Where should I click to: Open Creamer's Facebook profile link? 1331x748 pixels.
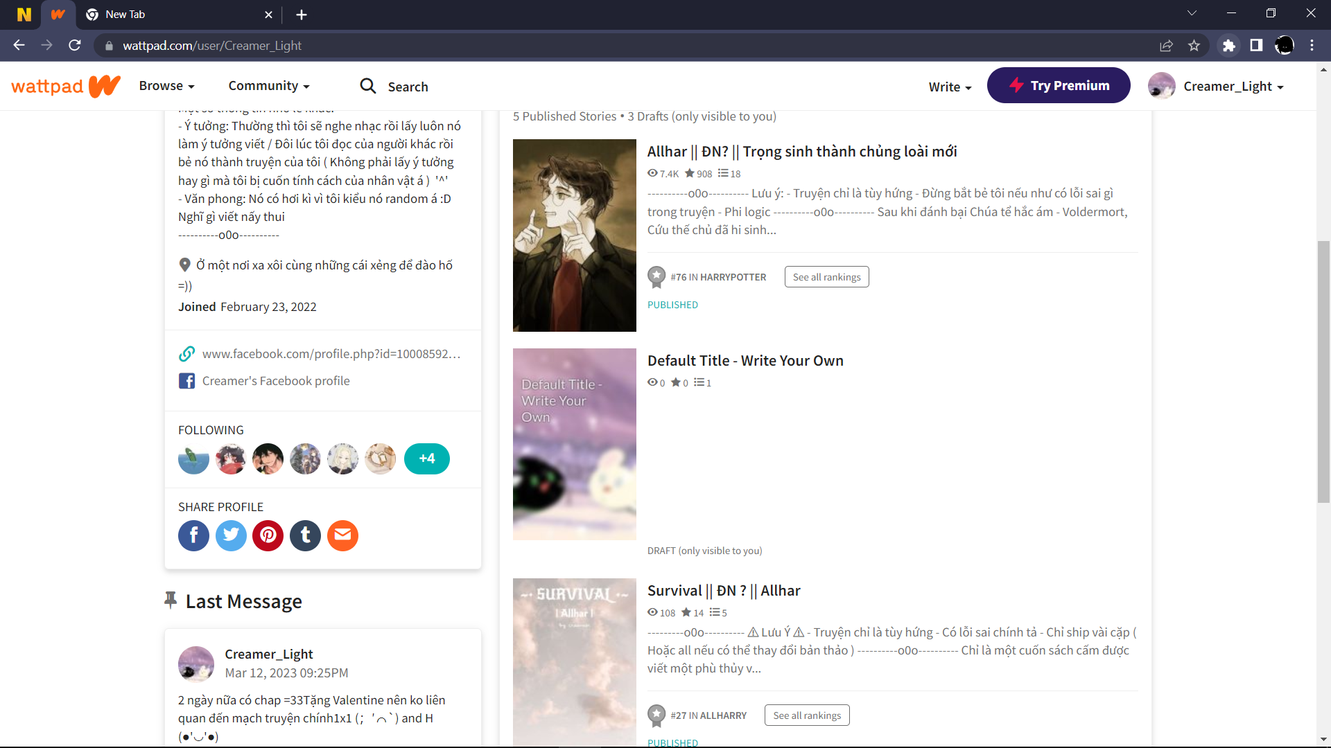tap(275, 381)
